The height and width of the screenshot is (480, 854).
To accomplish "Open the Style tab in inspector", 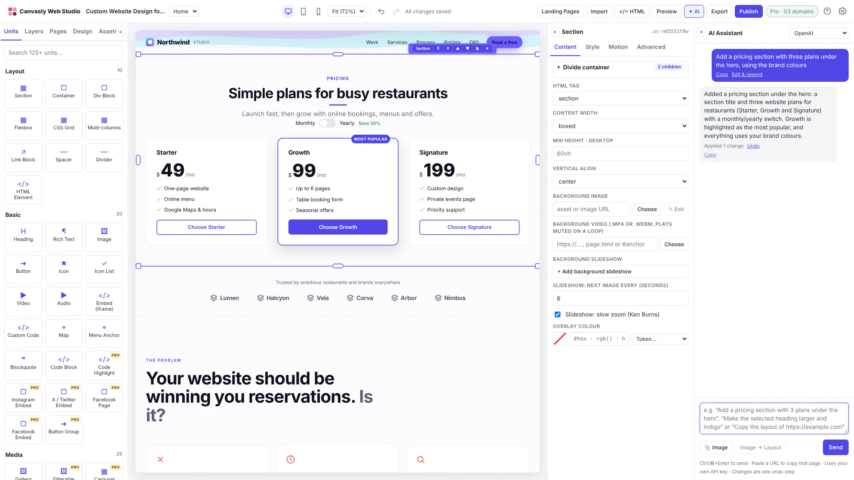I will (592, 47).
